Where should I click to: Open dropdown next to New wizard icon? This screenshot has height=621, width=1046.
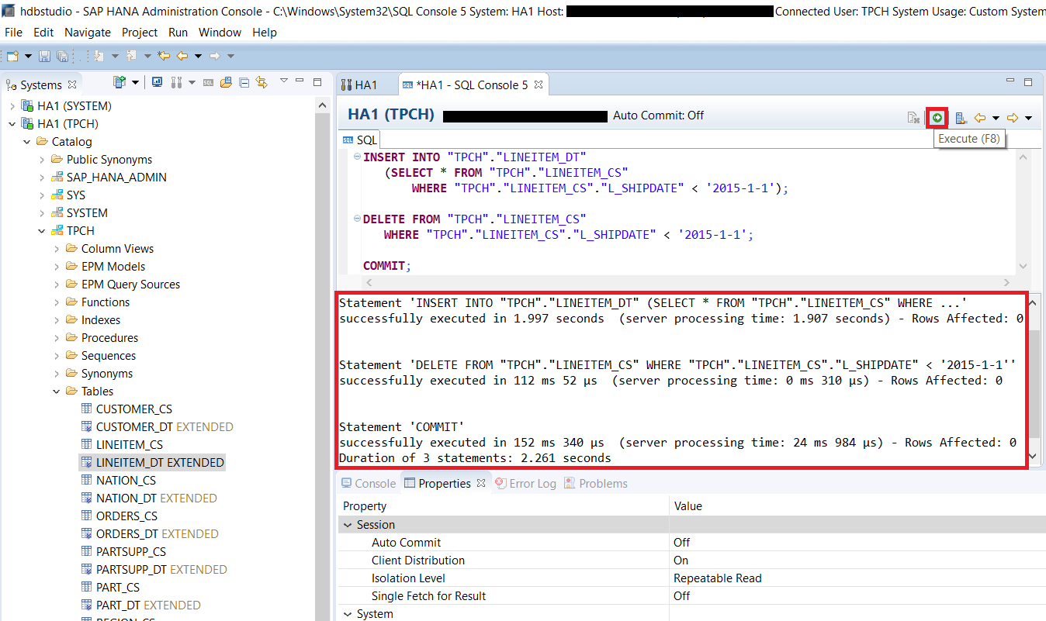28,56
